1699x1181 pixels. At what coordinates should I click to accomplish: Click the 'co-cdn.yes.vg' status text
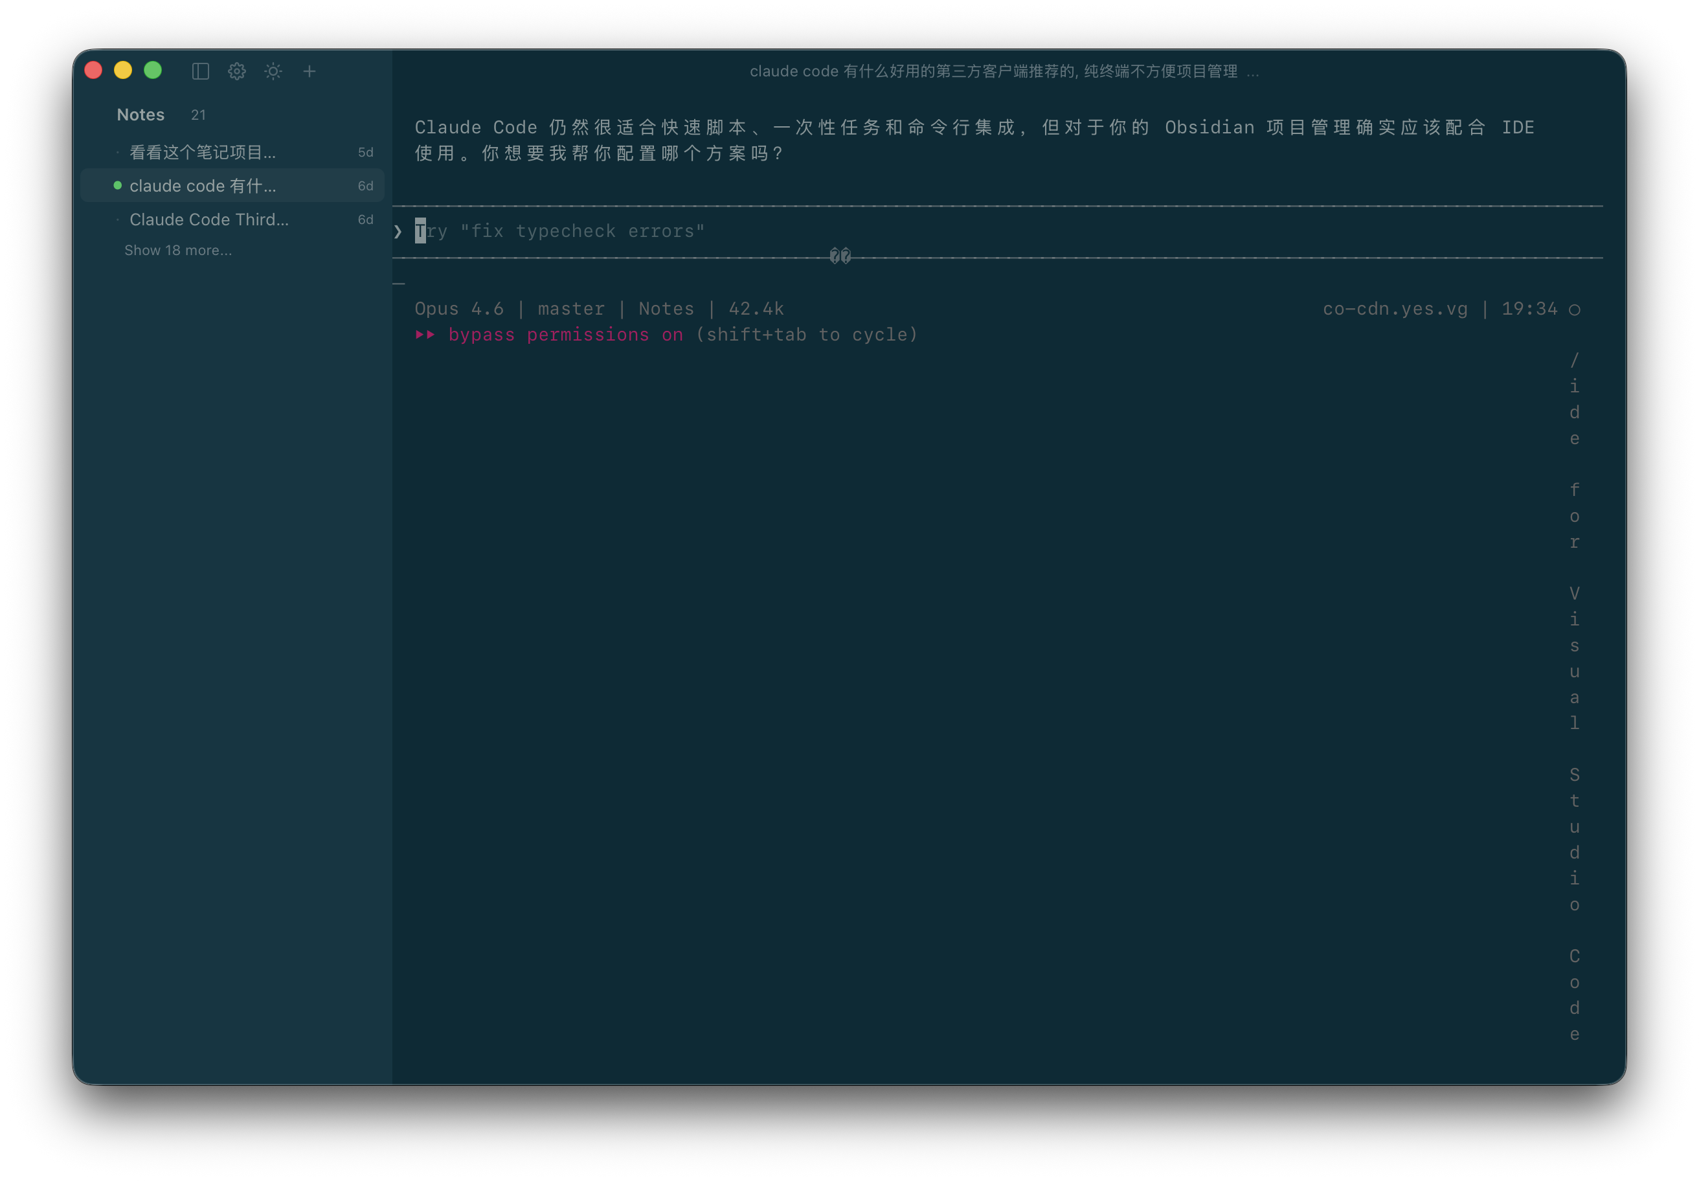pos(1395,309)
